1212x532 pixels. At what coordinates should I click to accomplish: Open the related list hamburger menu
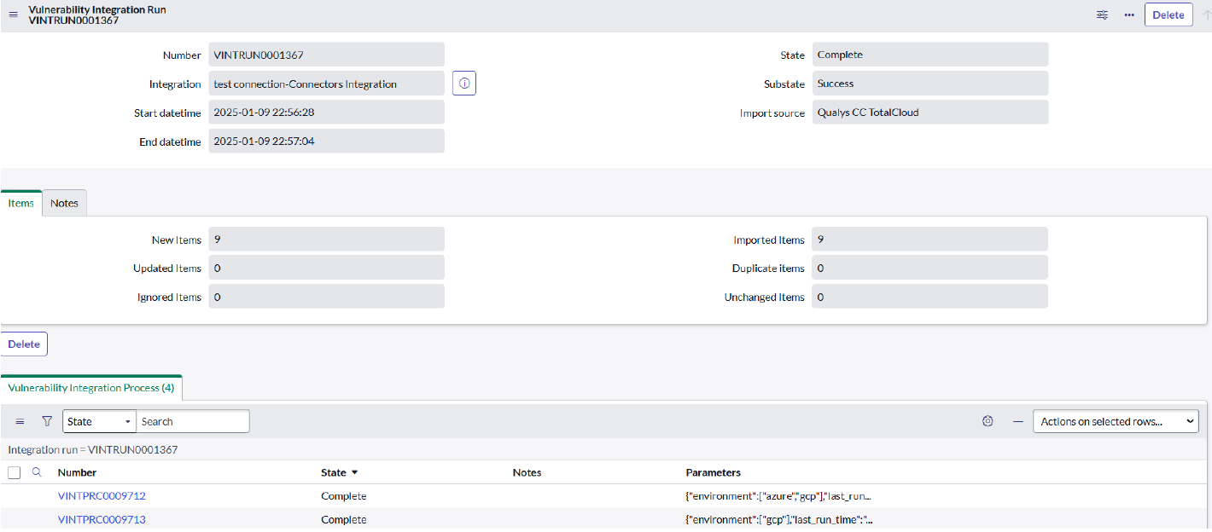[20, 421]
